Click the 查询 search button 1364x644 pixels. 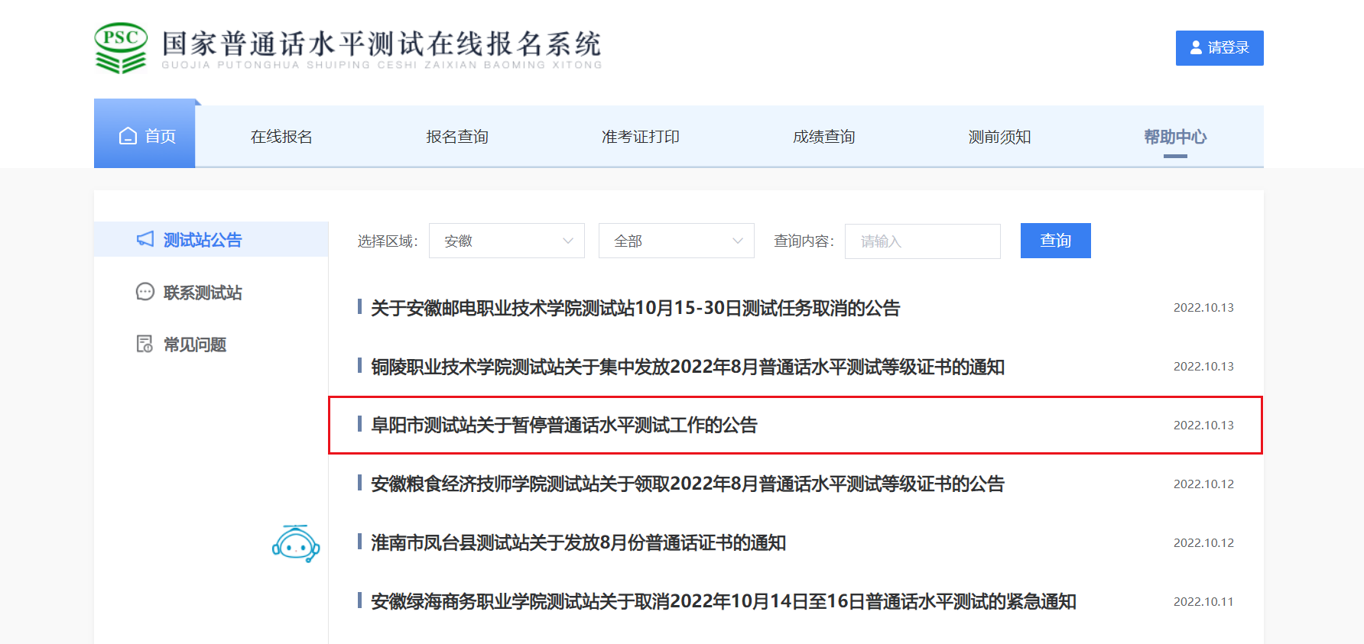click(x=1056, y=241)
